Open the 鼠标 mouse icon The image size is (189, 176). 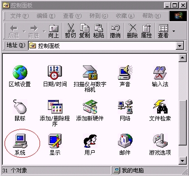(x=20, y=107)
